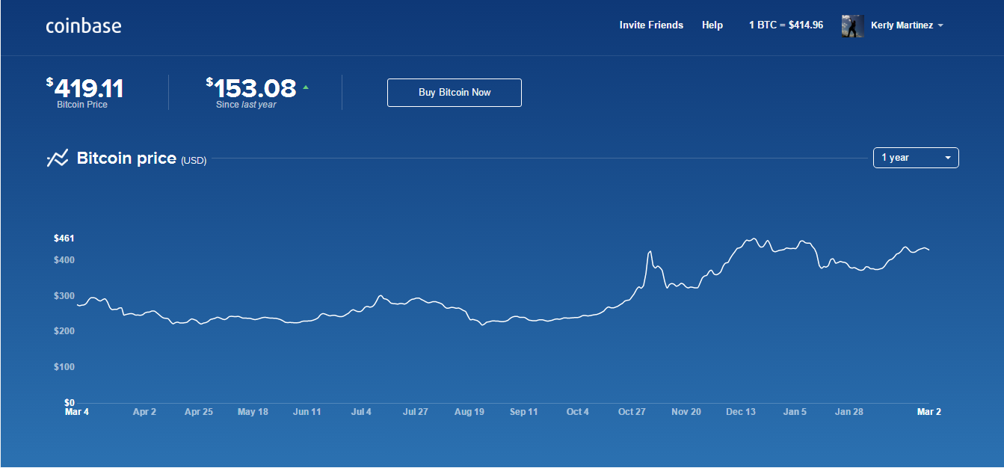Click the Nov 20 date label
Screen dimensions: 1004x468
click(686, 412)
